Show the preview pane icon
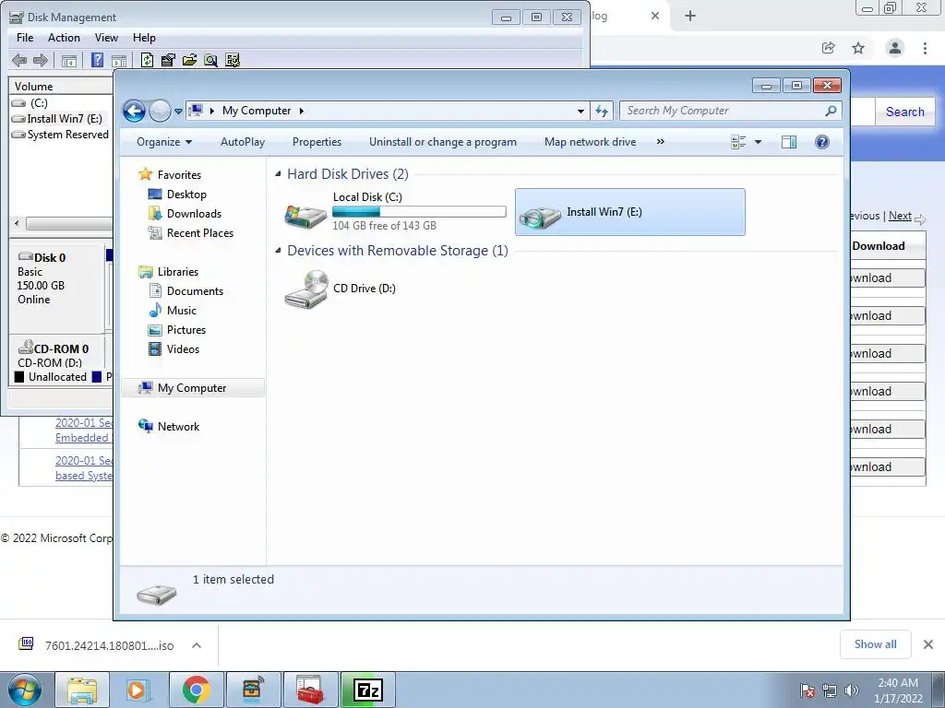945x708 pixels. point(789,142)
